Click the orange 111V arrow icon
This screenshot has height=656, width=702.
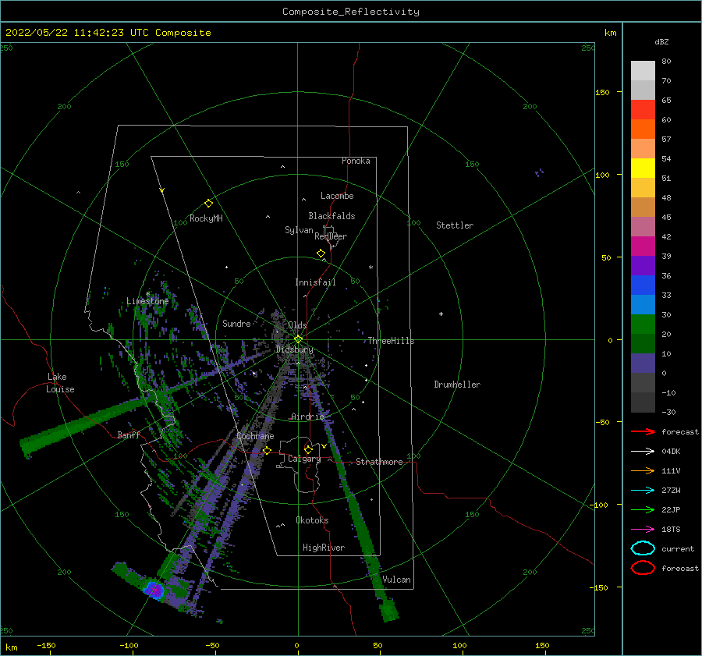click(643, 470)
